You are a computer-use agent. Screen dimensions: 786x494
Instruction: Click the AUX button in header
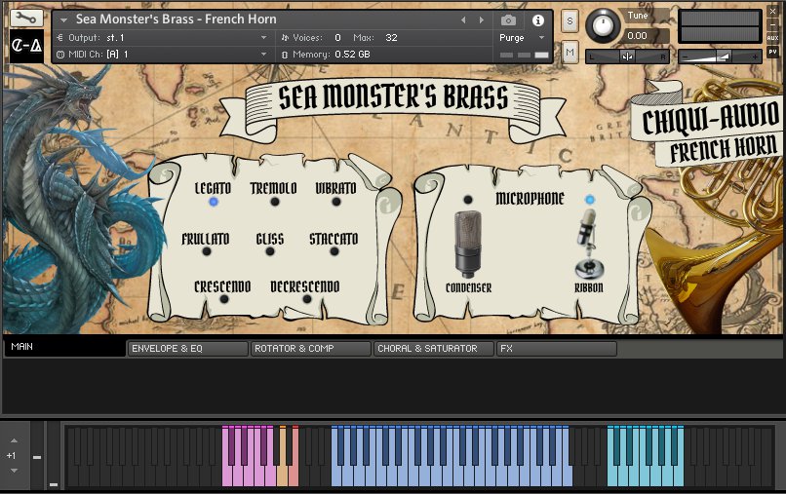click(x=772, y=38)
